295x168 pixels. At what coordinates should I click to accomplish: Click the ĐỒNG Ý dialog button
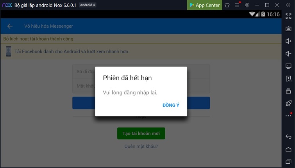pos(171,105)
